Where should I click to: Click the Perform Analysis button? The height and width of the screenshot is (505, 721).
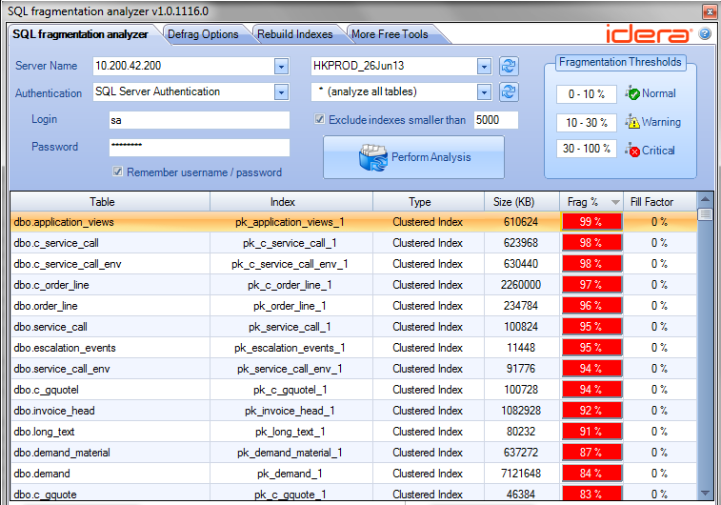pyautogui.click(x=413, y=157)
